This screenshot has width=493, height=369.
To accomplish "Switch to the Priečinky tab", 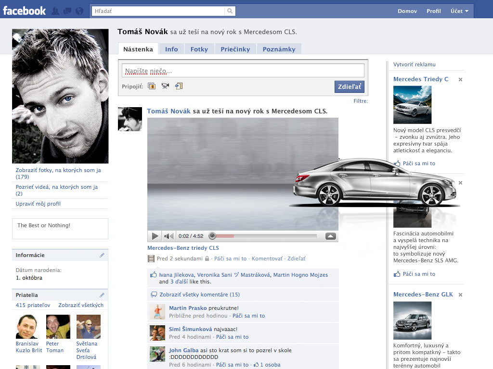I will coord(235,49).
